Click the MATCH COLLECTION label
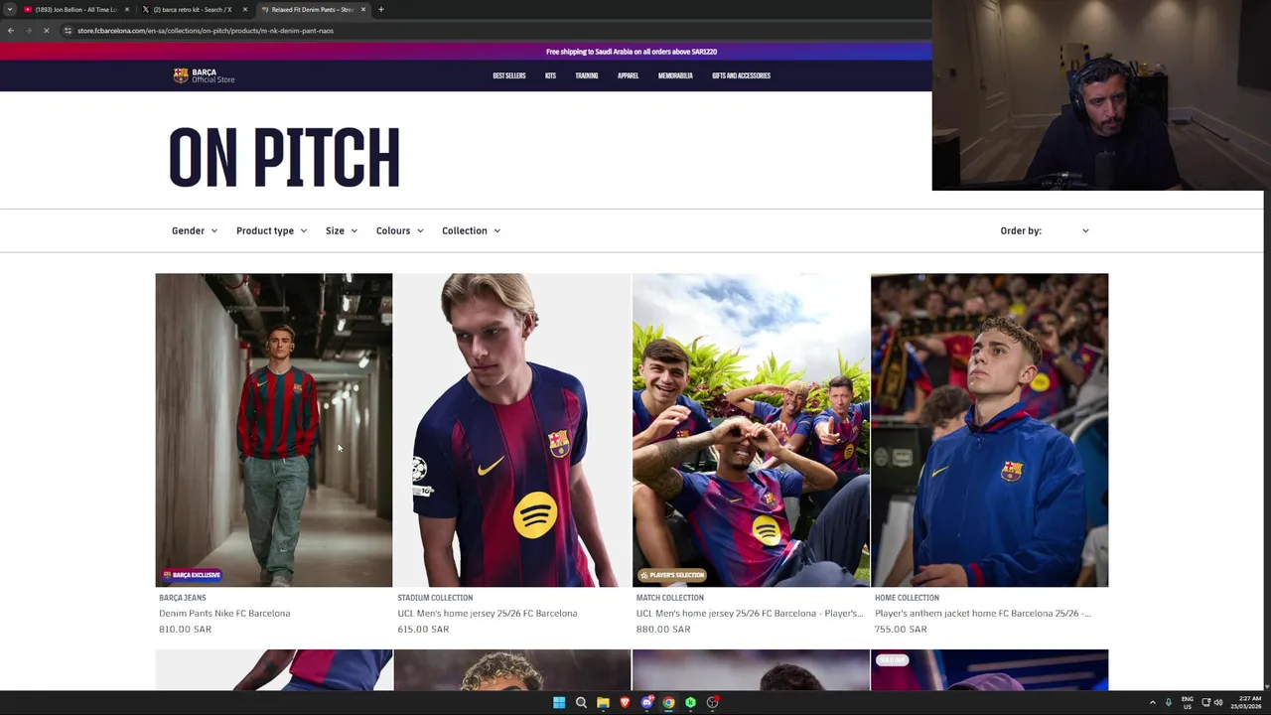The height and width of the screenshot is (715, 1271). [670, 598]
